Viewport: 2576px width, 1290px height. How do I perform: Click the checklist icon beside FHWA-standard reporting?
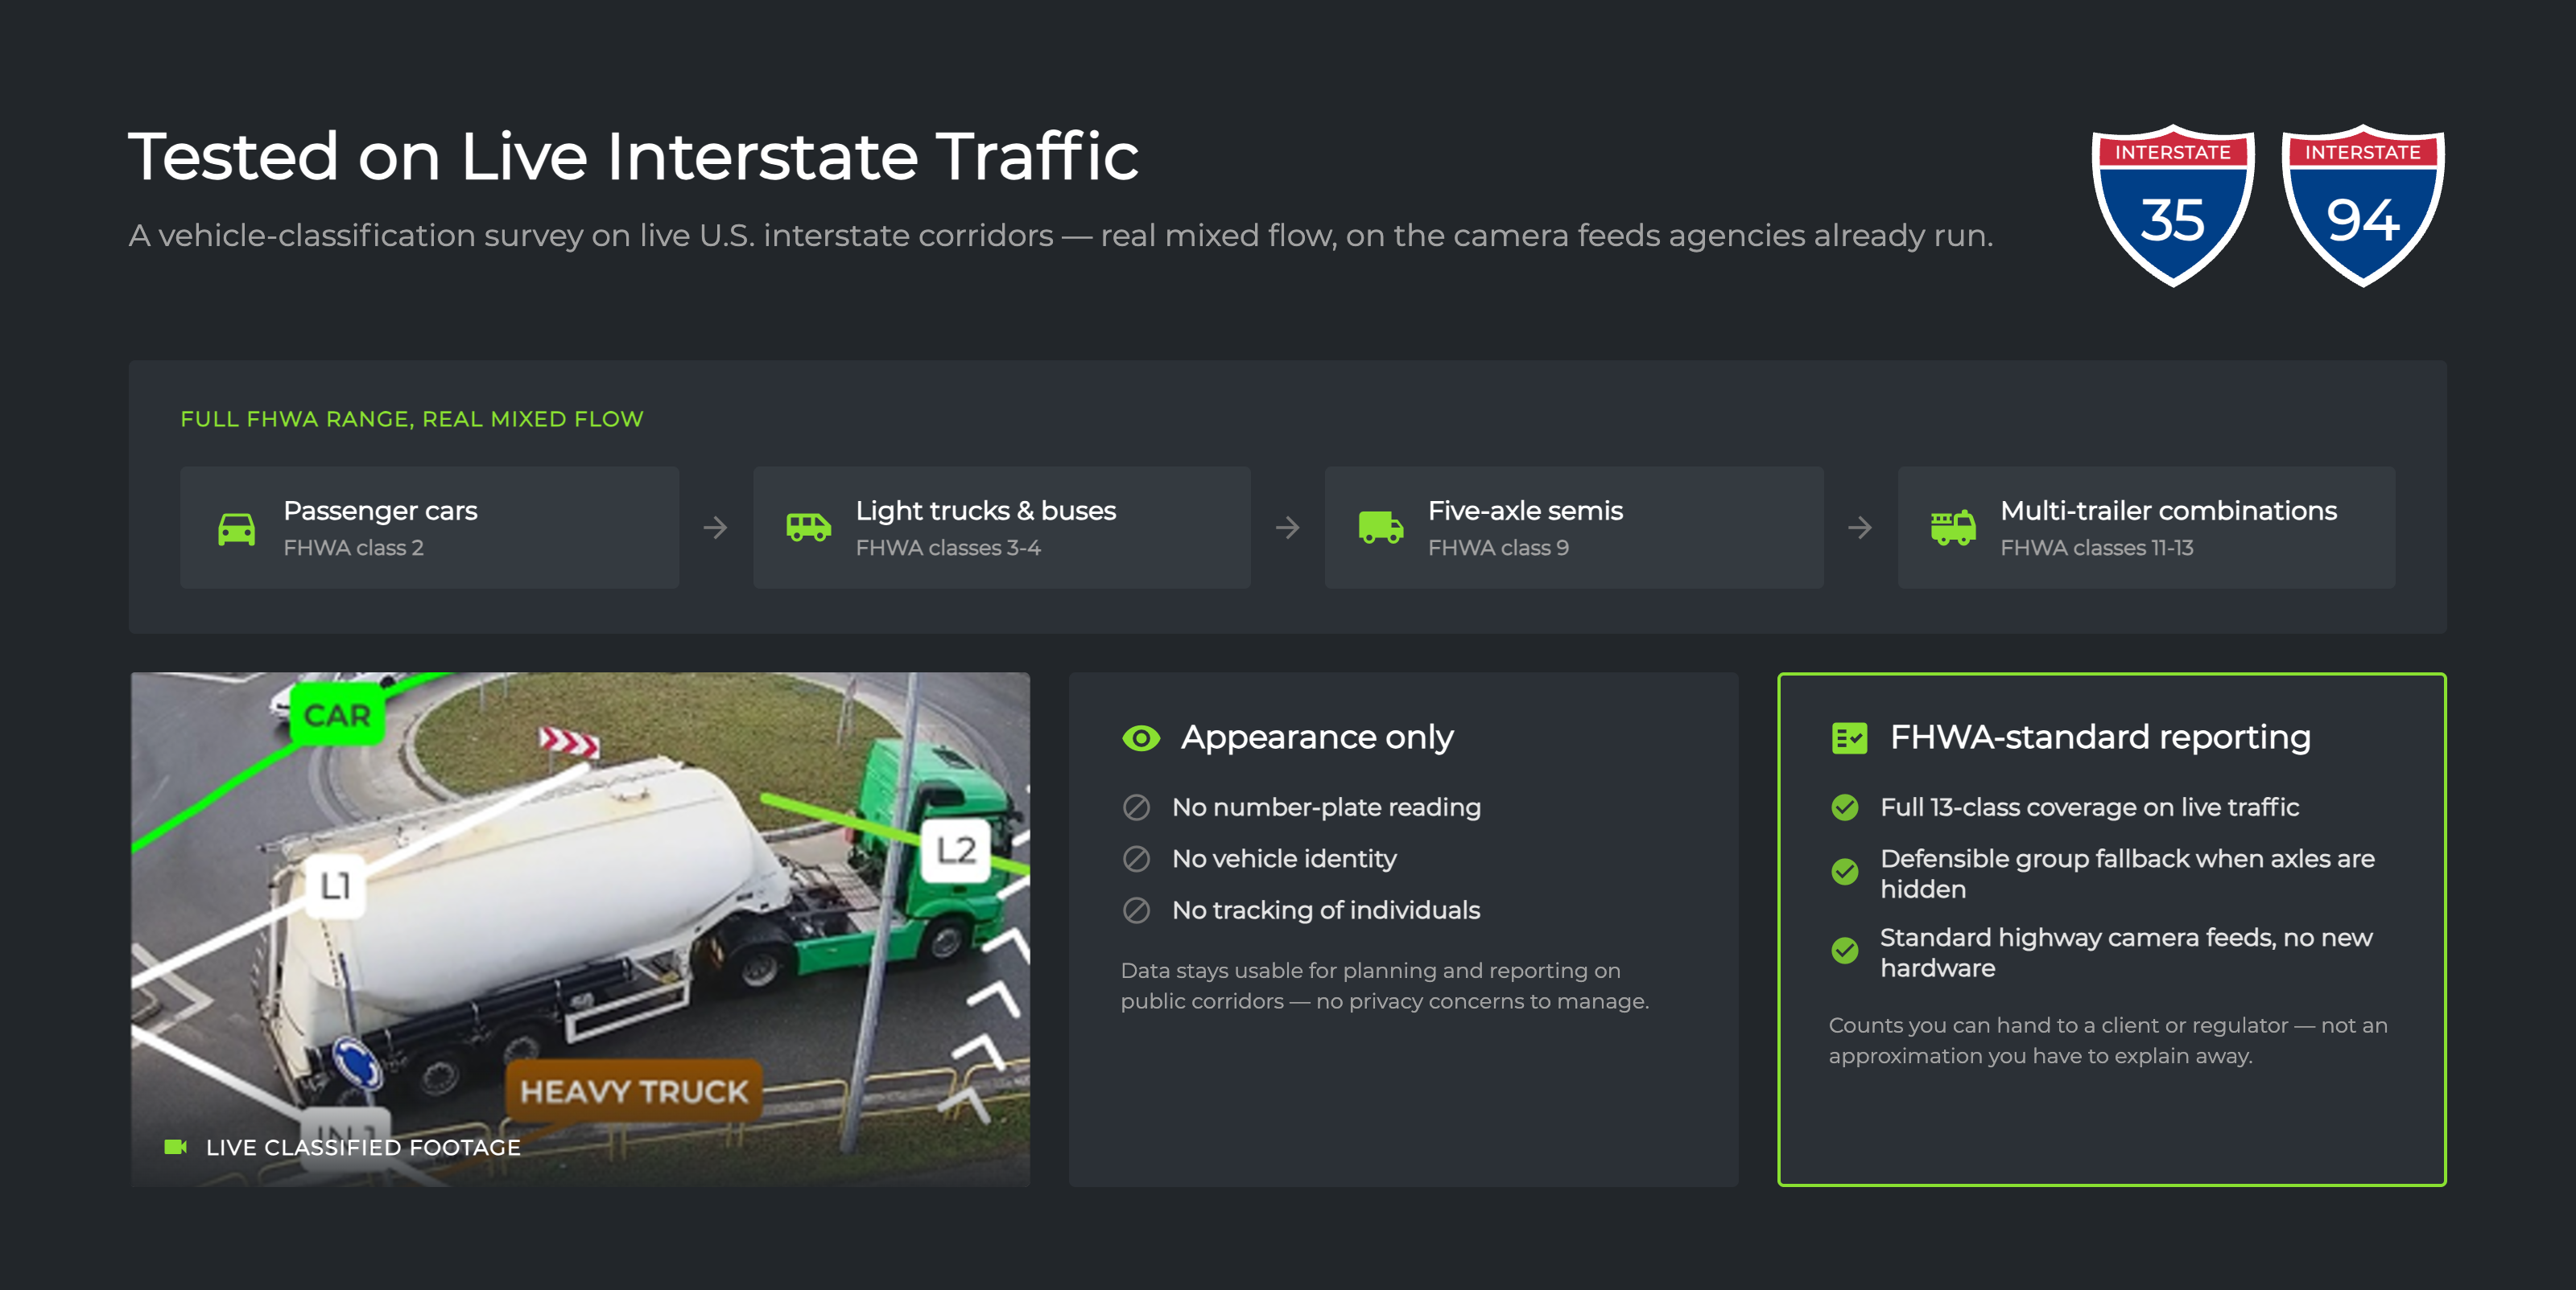[x=1849, y=738]
